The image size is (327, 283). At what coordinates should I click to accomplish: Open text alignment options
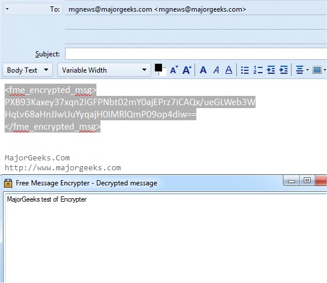302,70
